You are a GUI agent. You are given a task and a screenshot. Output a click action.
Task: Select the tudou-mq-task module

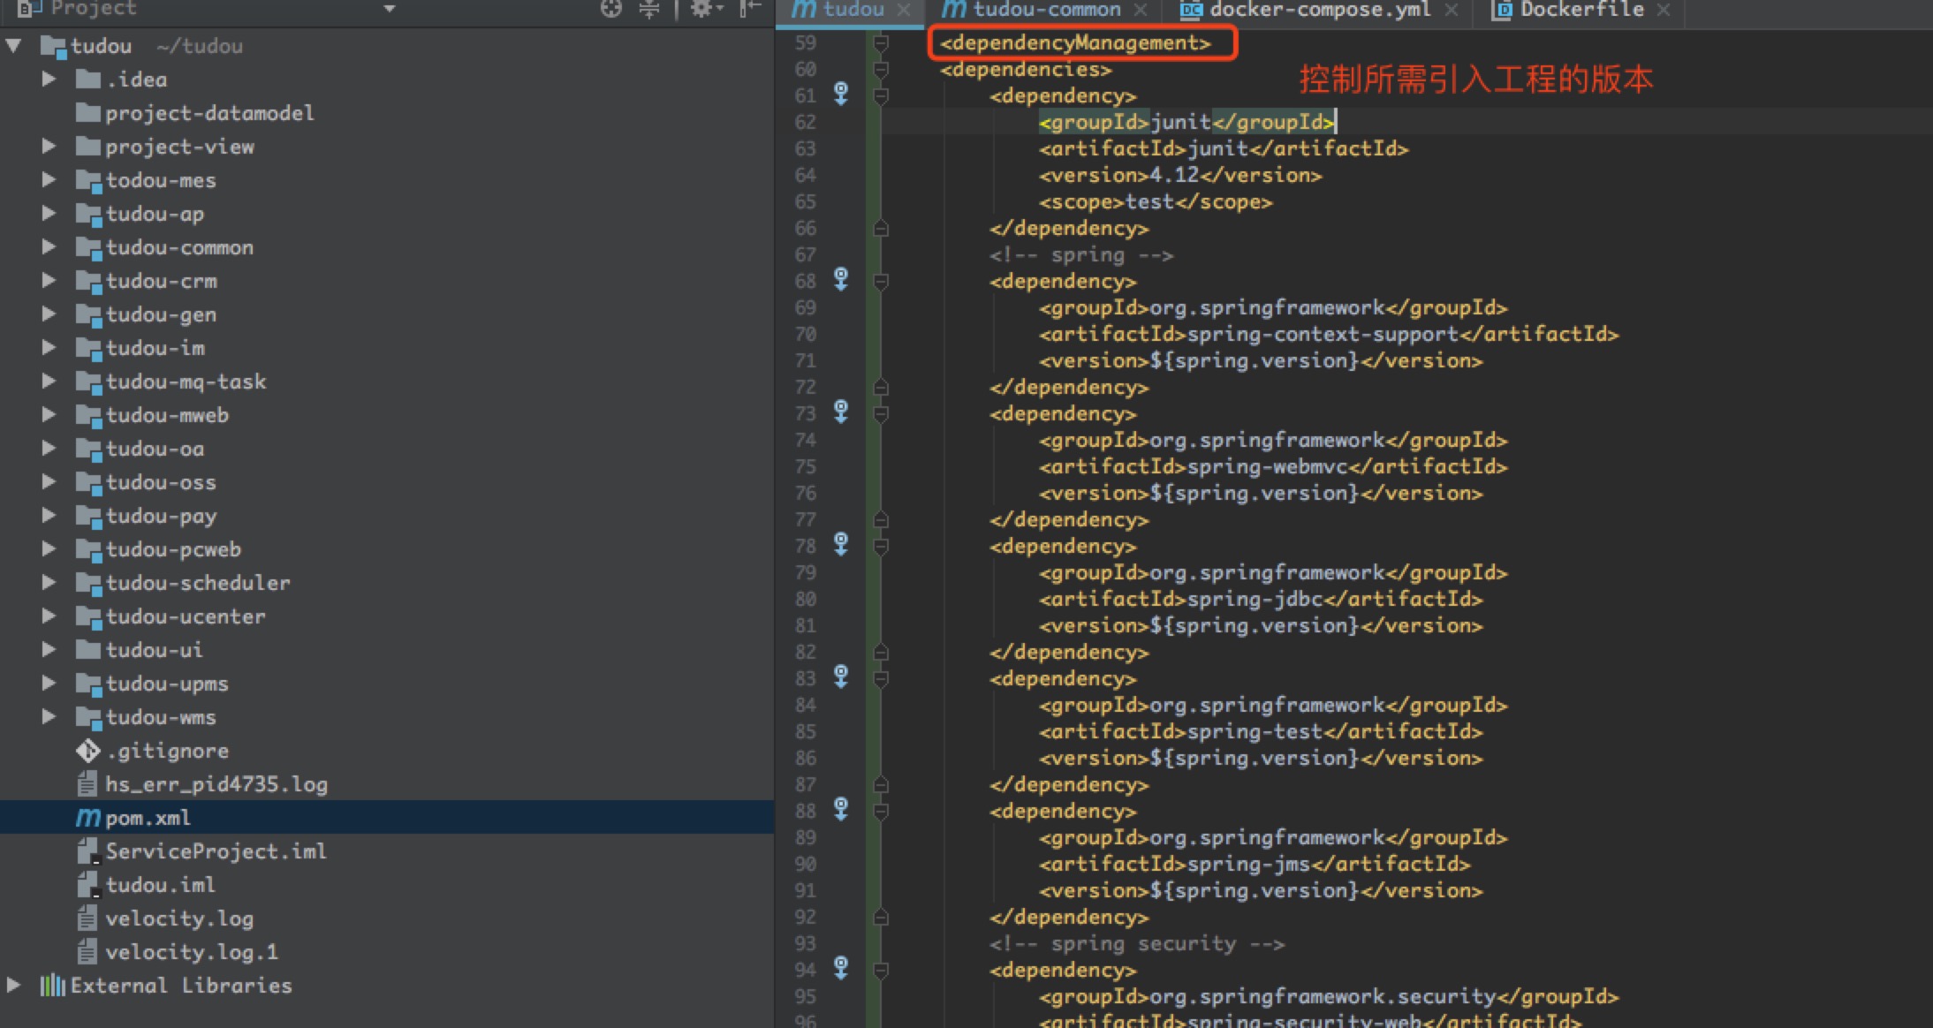(186, 382)
